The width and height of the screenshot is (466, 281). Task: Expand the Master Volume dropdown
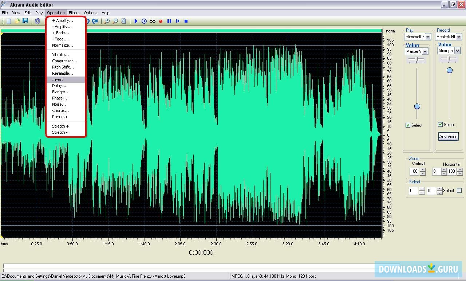pos(425,51)
